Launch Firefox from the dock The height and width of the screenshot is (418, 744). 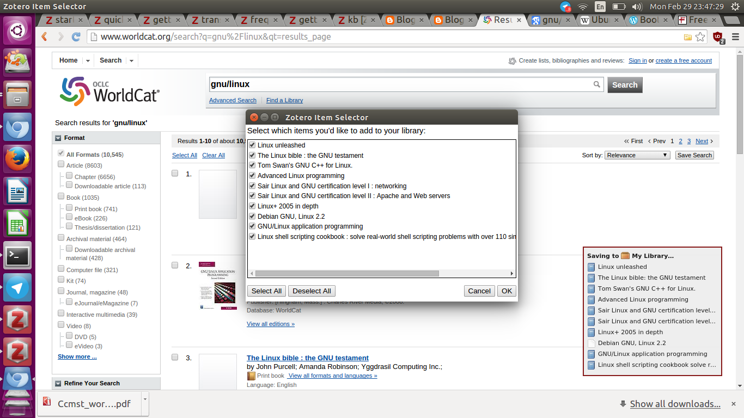pyautogui.click(x=18, y=159)
